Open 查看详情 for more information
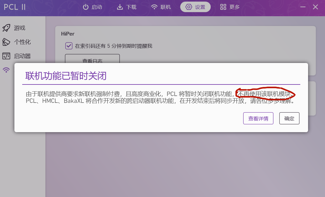 [x=258, y=118]
